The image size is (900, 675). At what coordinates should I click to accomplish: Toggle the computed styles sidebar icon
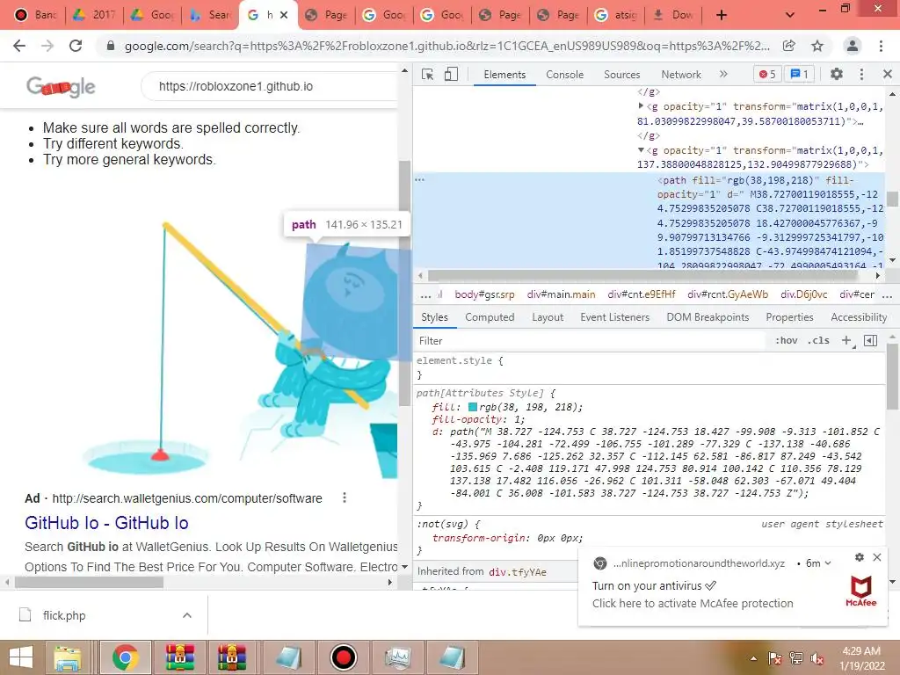tap(870, 341)
